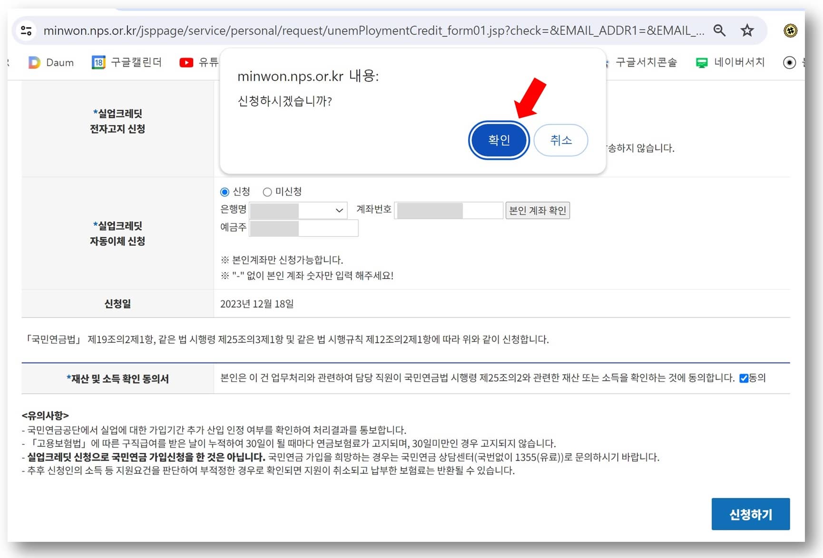This screenshot has height=558, width=823.
Task: Click the 본인 계좌 확인 button
Action: (538, 210)
